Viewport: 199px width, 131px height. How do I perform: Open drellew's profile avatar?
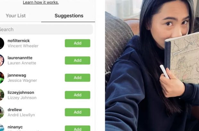[2, 112]
